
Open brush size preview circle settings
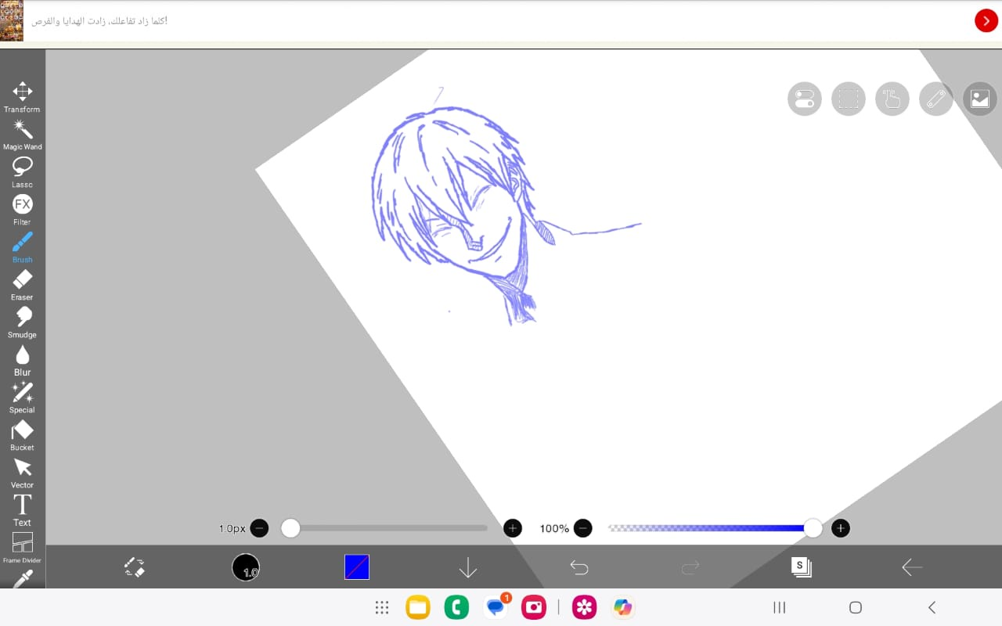pos(246,567)
